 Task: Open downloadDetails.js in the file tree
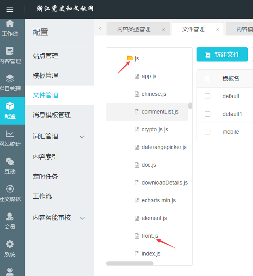(165, 183)
